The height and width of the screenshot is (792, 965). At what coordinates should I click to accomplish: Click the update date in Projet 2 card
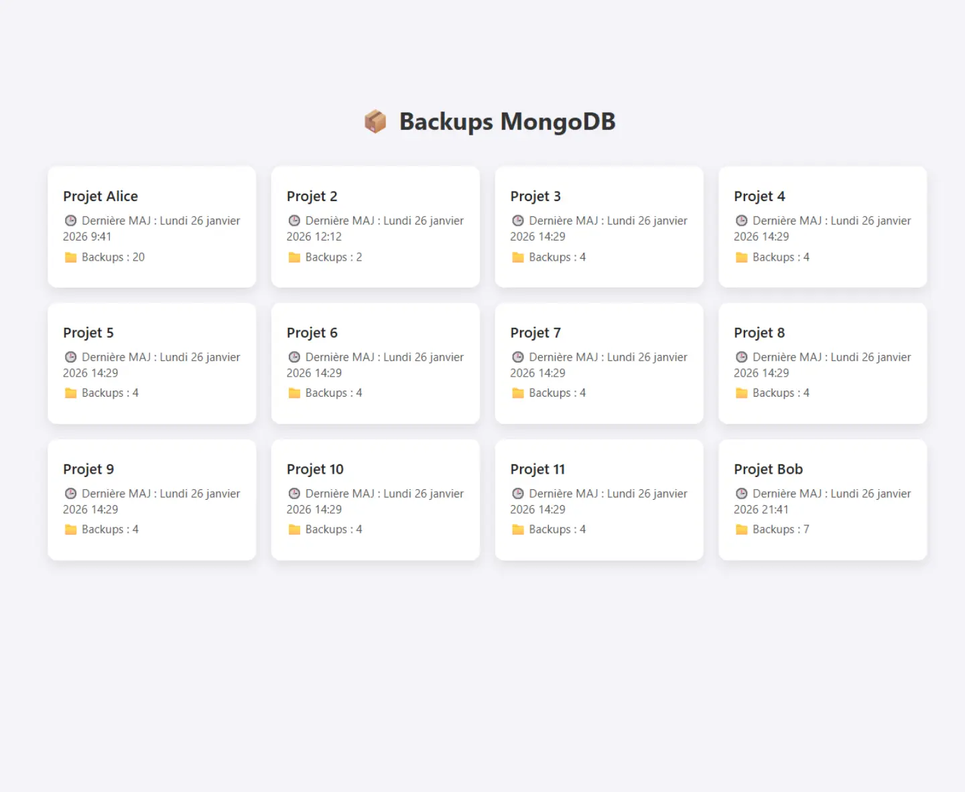click(375, 228)
